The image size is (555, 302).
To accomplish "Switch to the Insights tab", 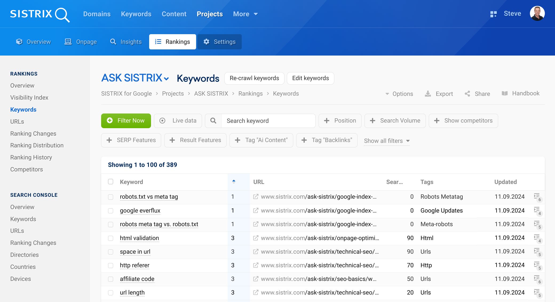I will (x=126, y=42).
